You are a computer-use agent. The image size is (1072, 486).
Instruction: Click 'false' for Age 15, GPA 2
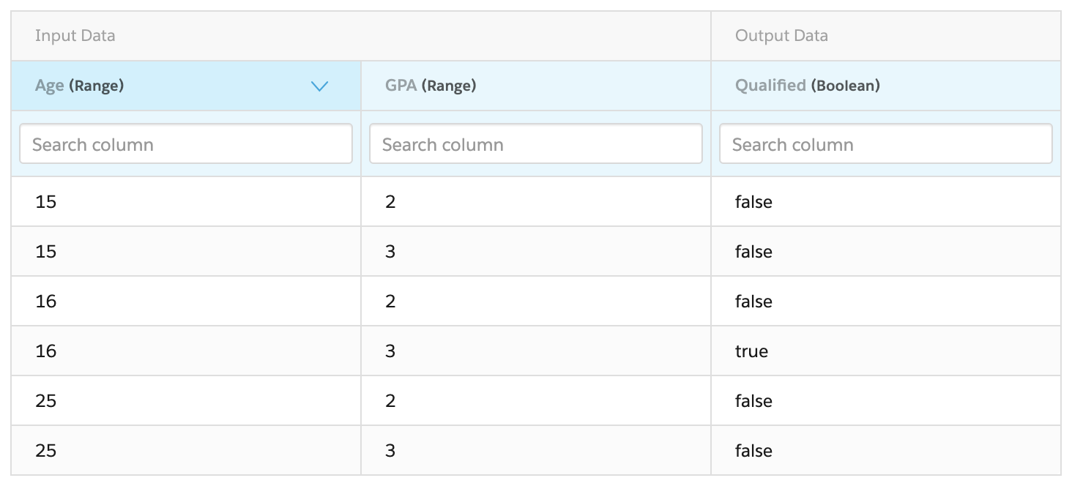point(753,201)
